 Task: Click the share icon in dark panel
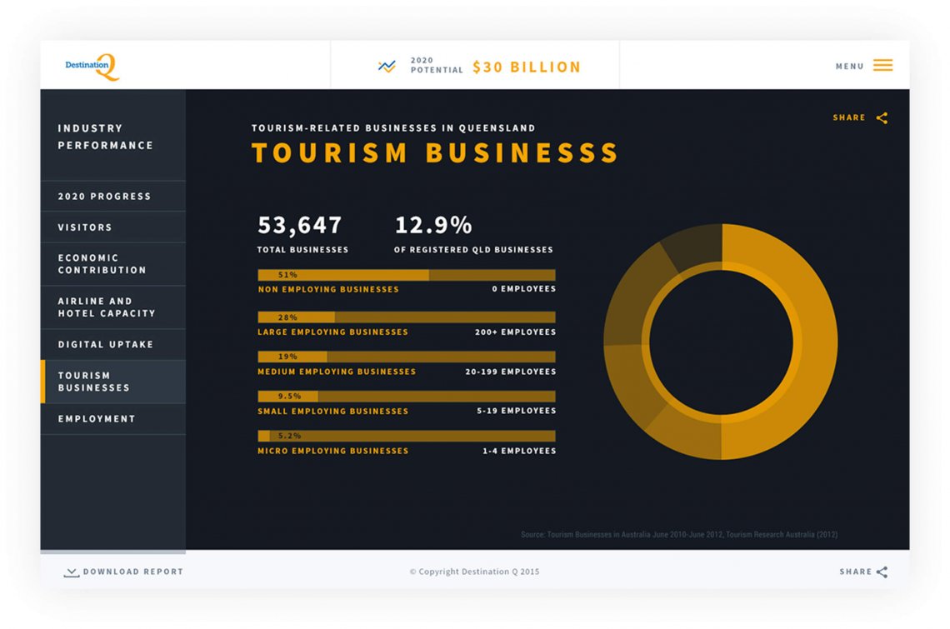(882, 118)
